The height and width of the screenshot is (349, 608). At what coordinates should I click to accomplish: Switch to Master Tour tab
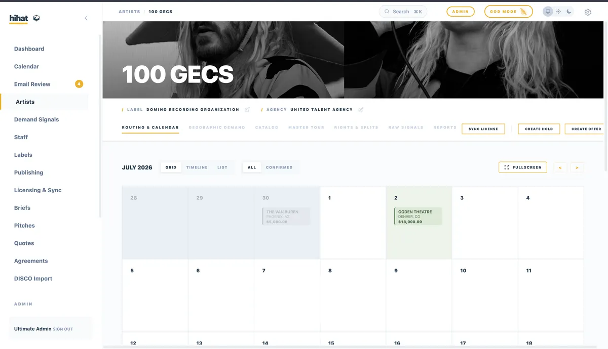coord(306,128)
